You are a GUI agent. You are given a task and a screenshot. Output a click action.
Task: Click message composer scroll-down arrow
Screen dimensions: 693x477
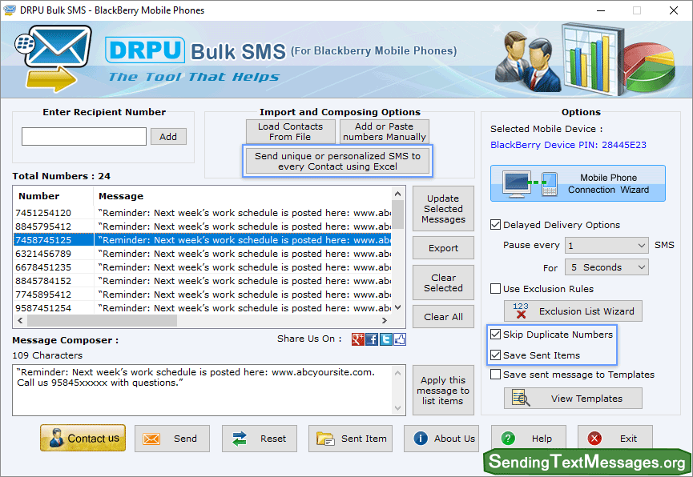pyautogui.click(x=397, y=408)
